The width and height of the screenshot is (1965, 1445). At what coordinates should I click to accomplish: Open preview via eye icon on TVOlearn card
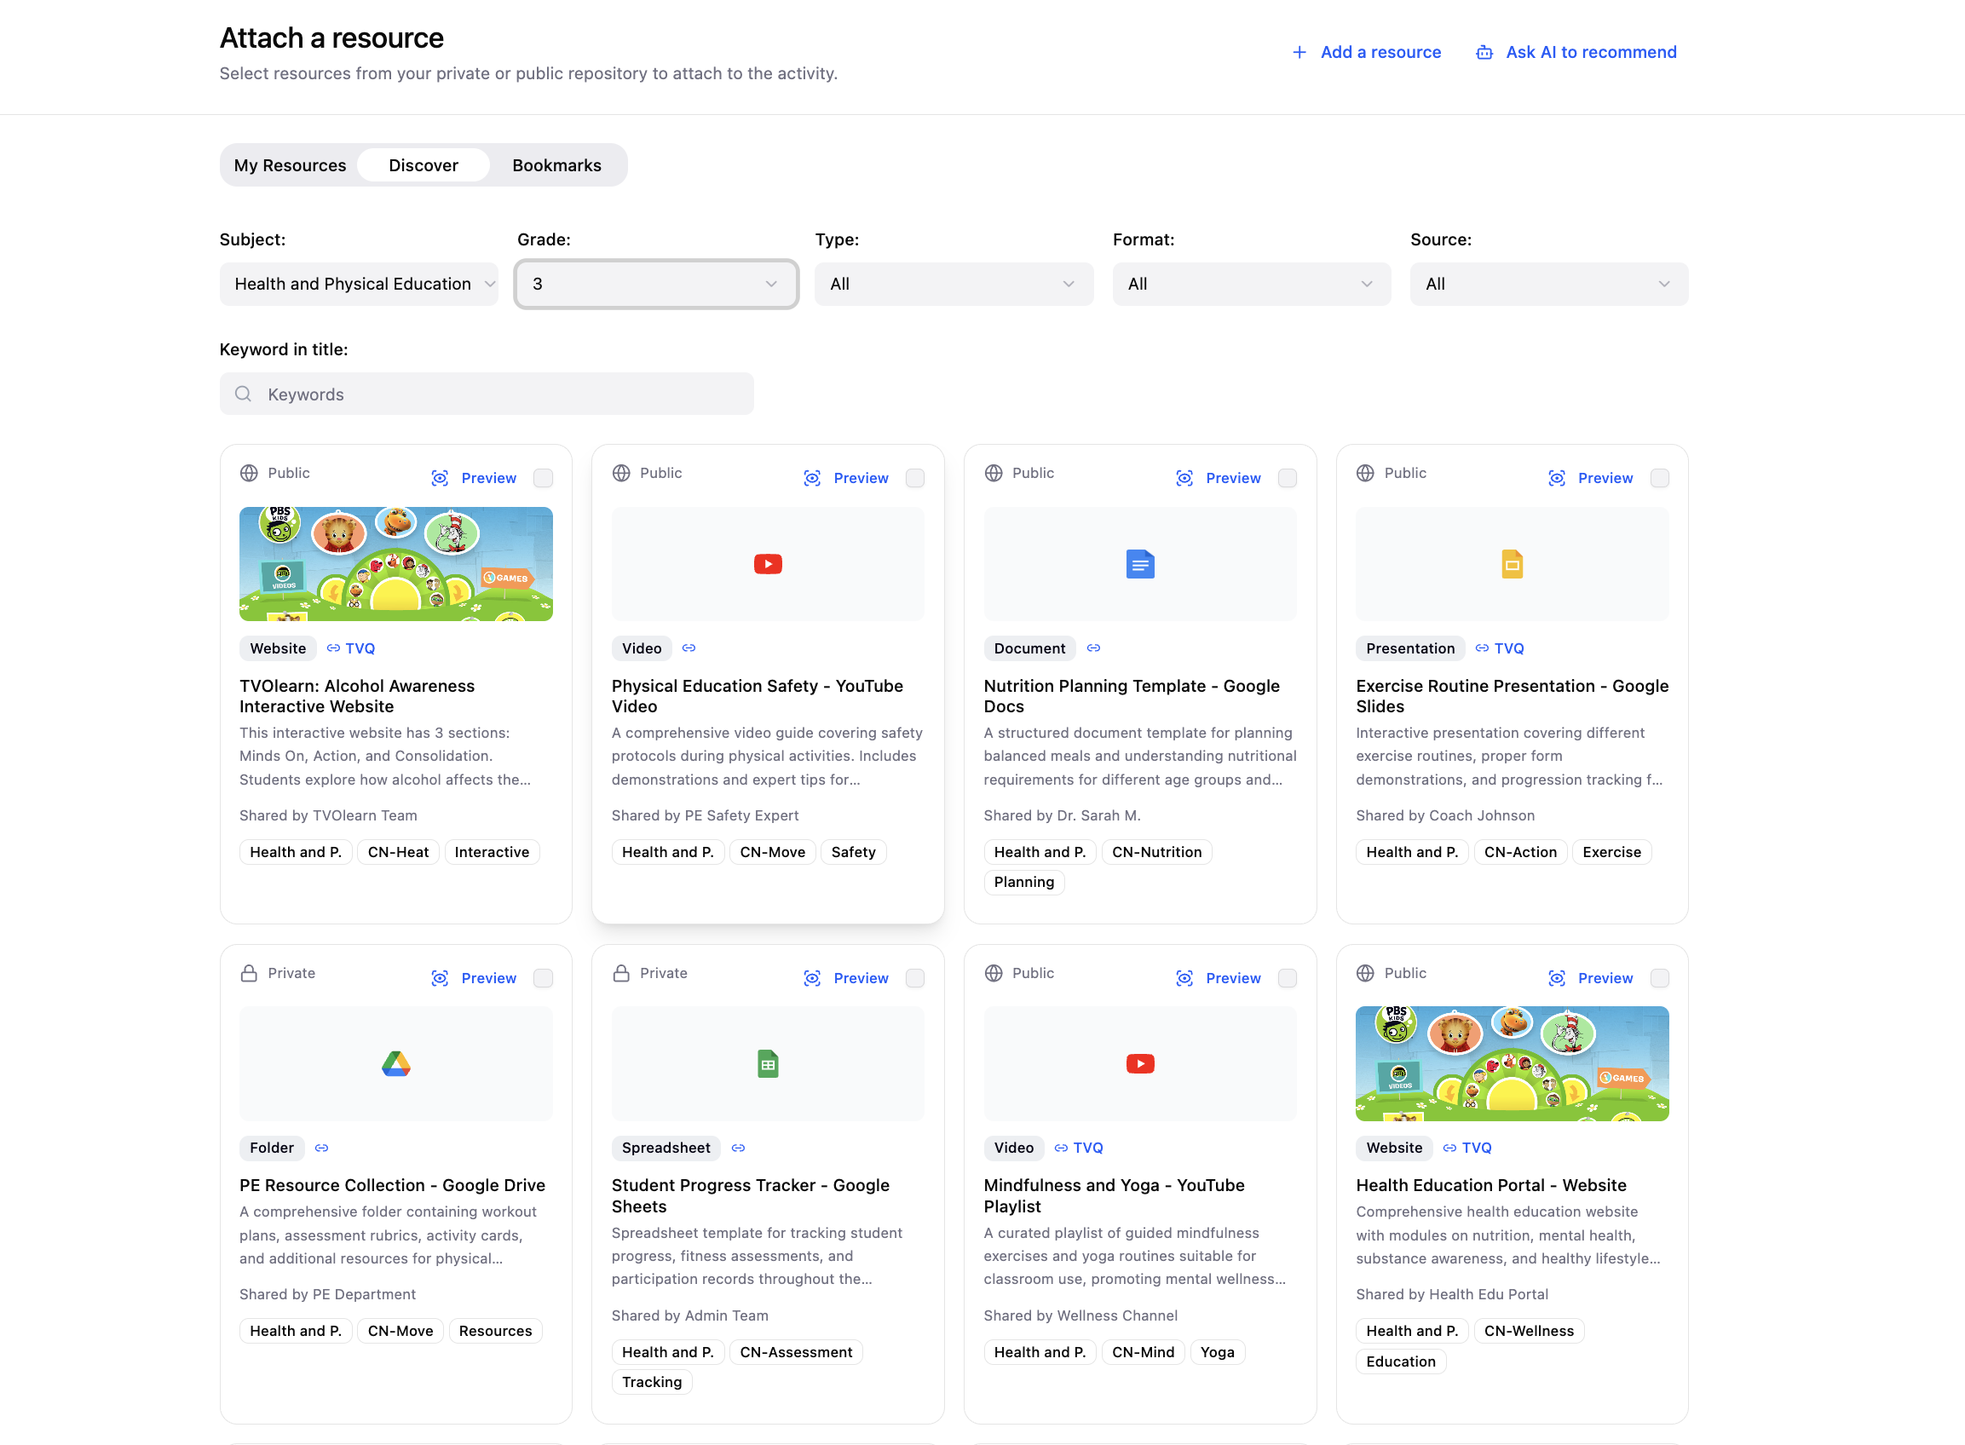[440, 478]
